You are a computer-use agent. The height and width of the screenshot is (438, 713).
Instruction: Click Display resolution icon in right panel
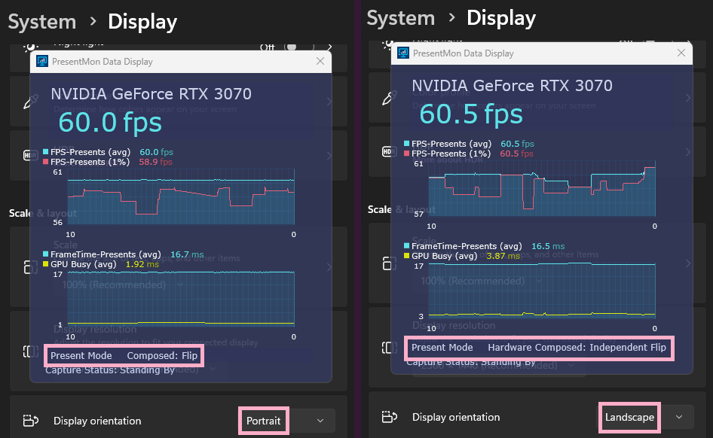(x=389, y=348)
